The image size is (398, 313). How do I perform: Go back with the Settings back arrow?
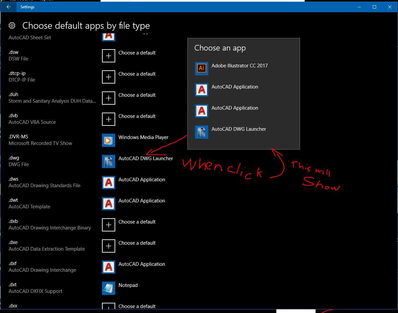(9, 7)
